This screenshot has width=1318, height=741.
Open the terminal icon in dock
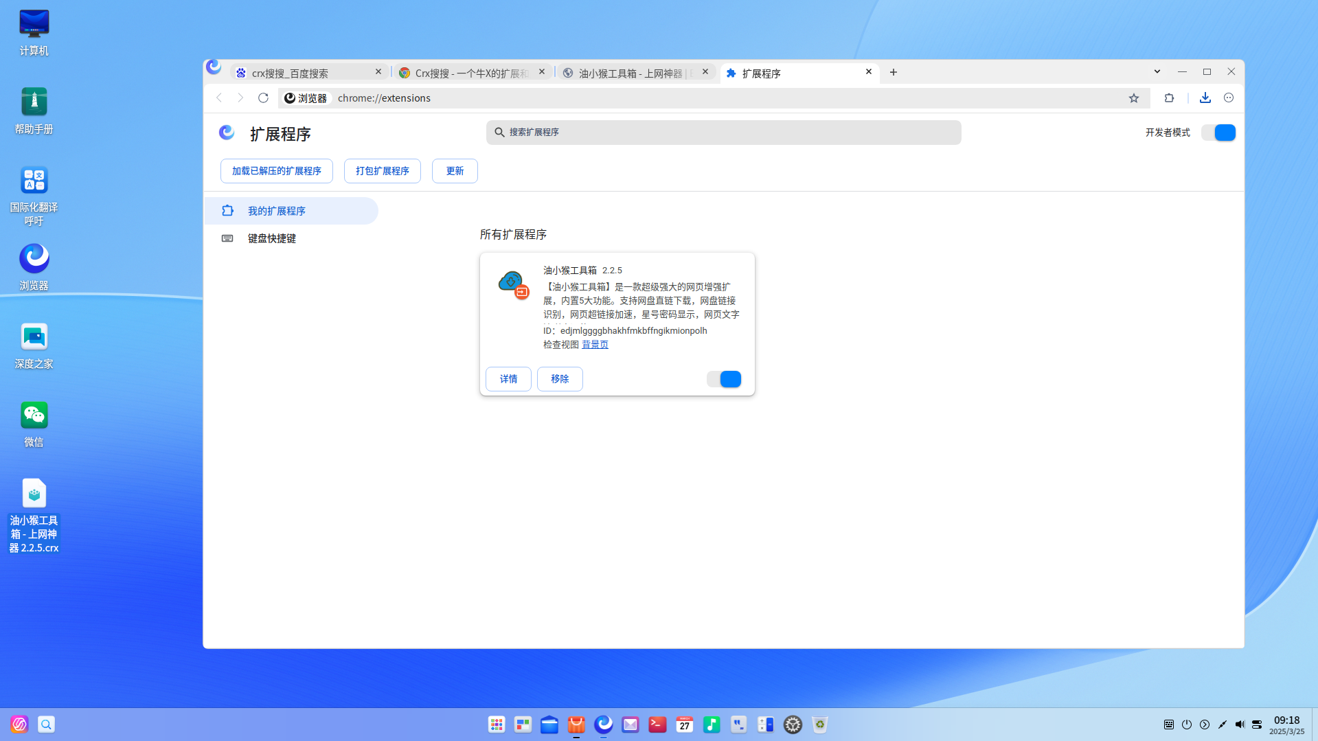coord(657,725)
